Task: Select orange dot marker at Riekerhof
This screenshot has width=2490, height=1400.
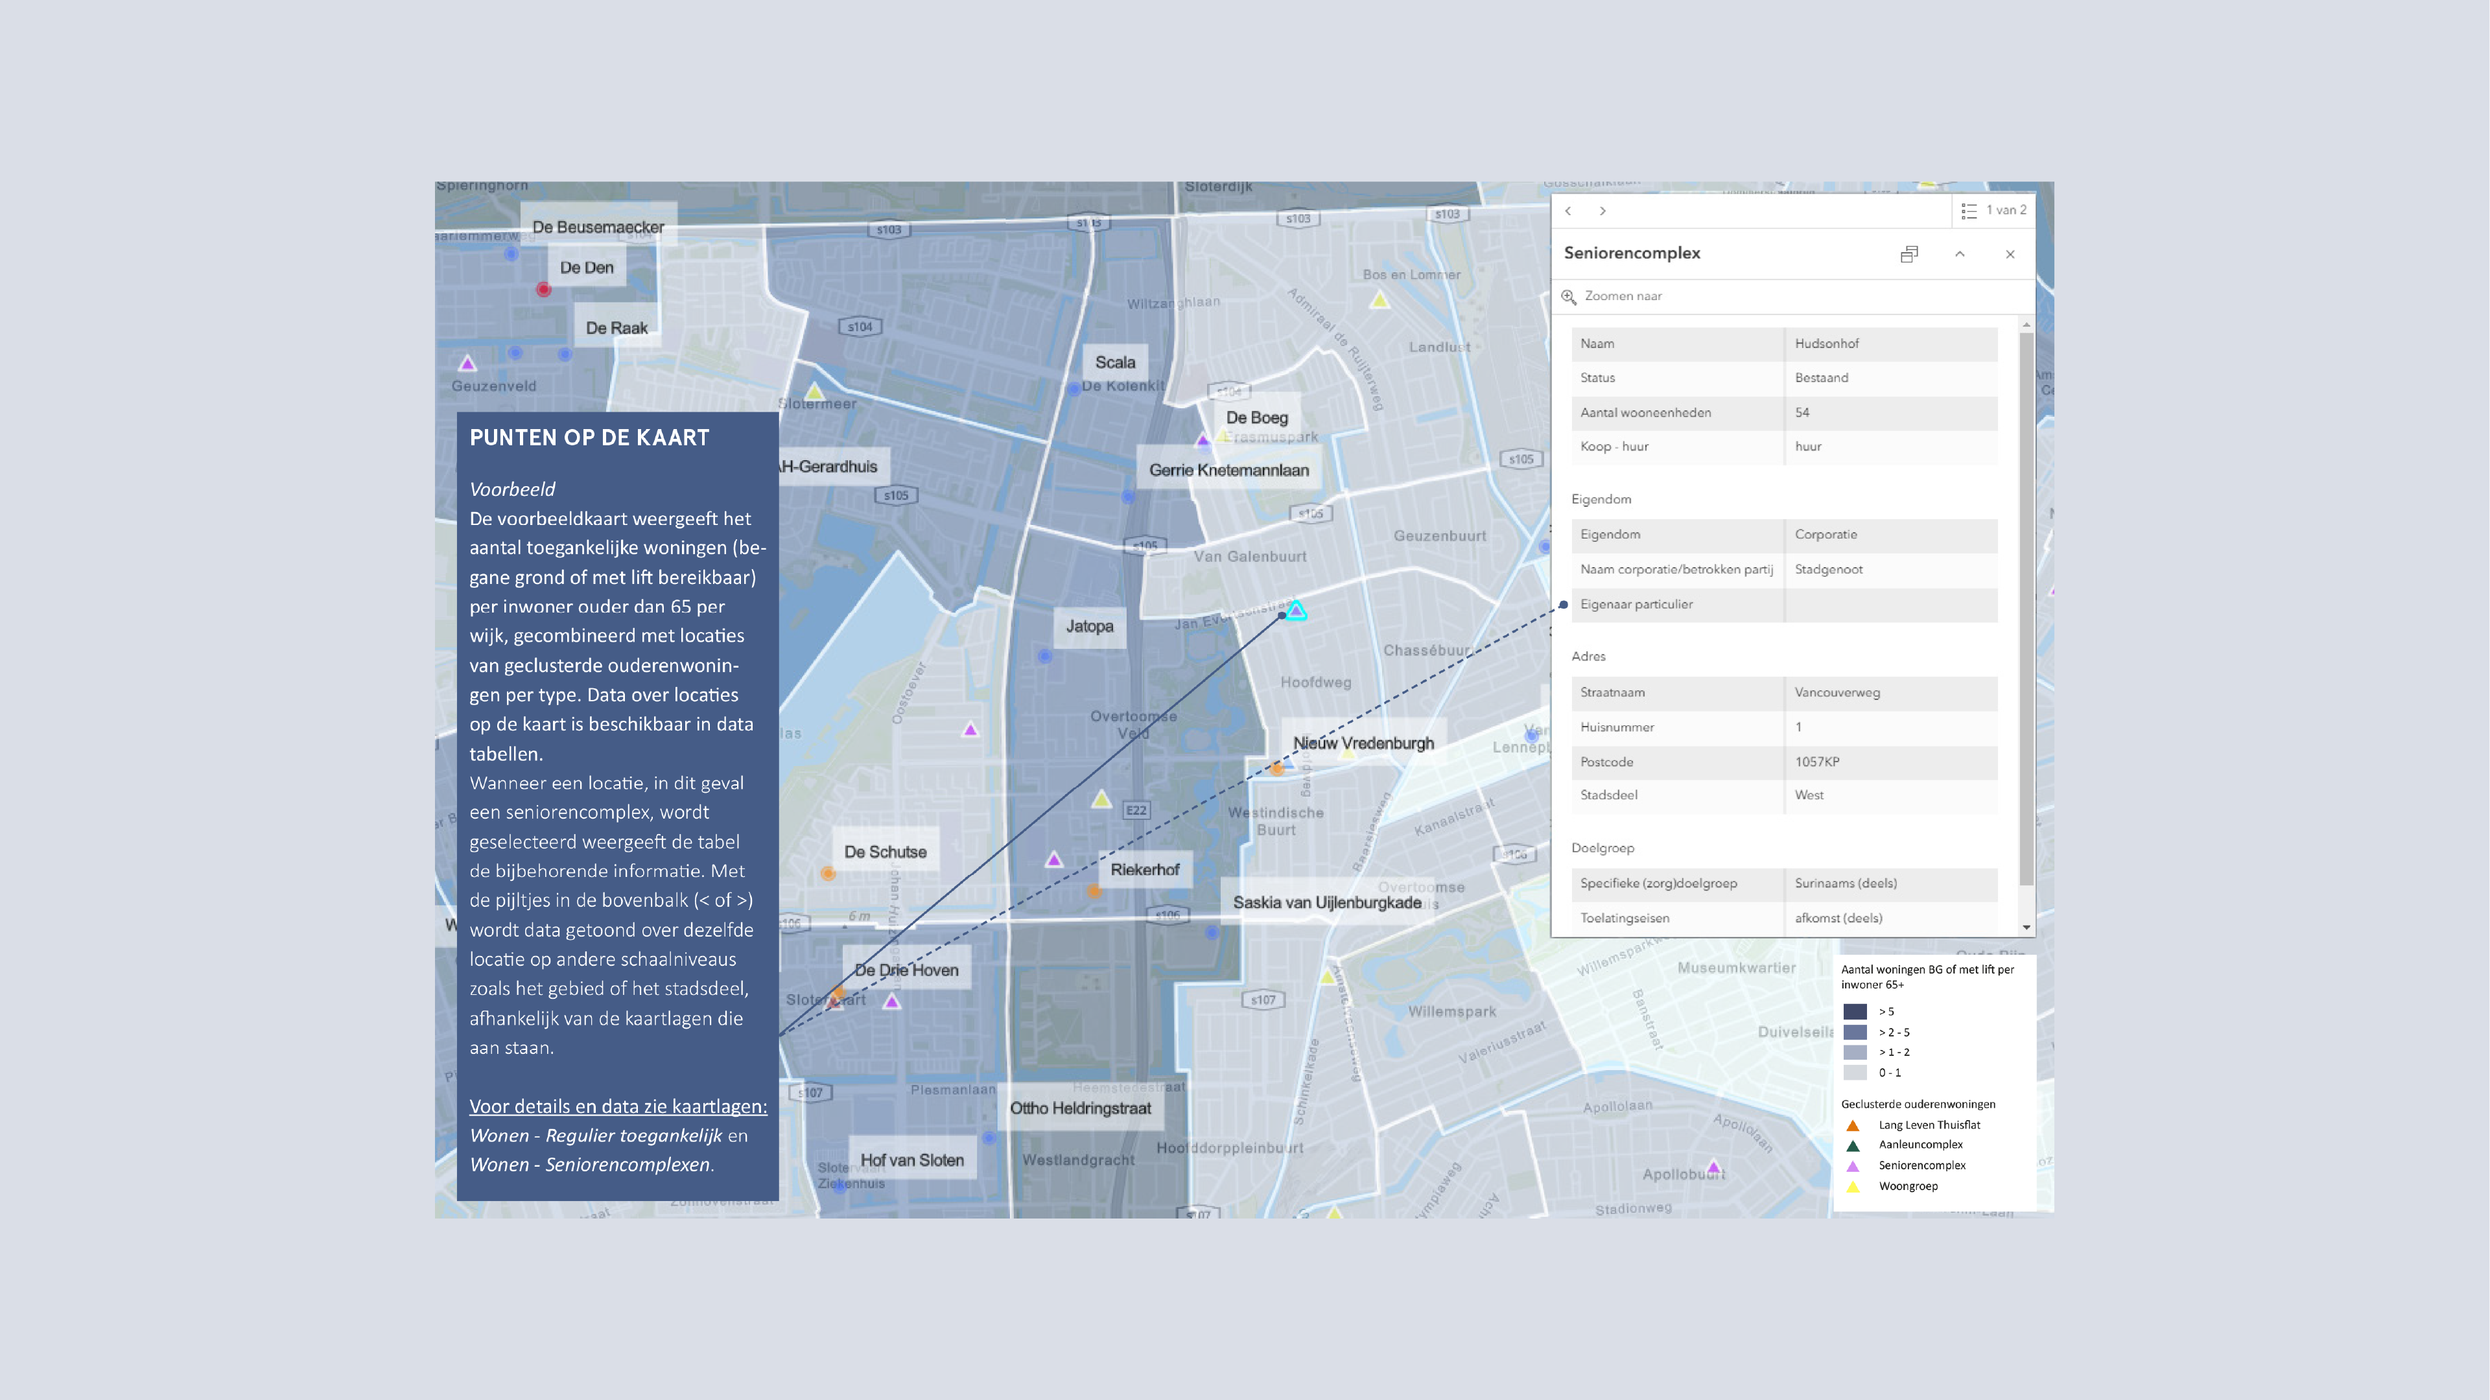Action: click(x=1094, y=891)
